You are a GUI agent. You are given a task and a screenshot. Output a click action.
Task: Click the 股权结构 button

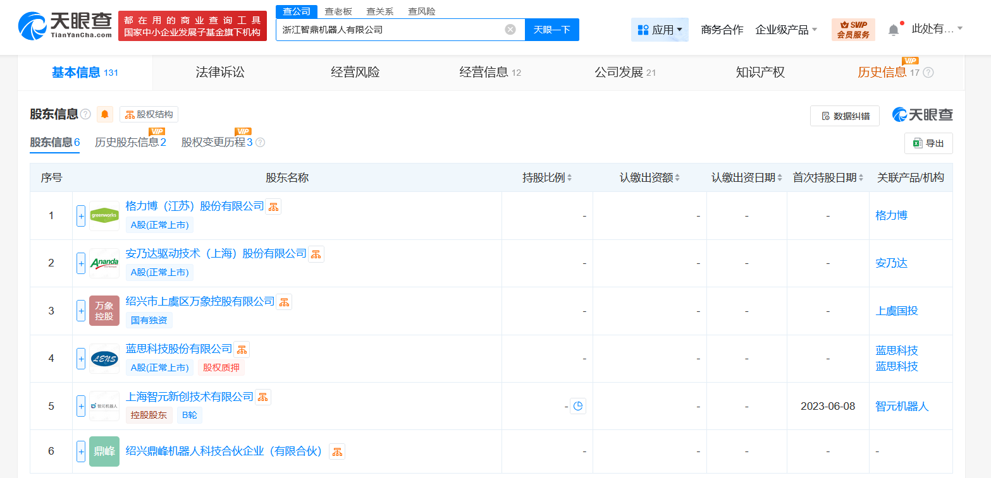pos(149,114)
